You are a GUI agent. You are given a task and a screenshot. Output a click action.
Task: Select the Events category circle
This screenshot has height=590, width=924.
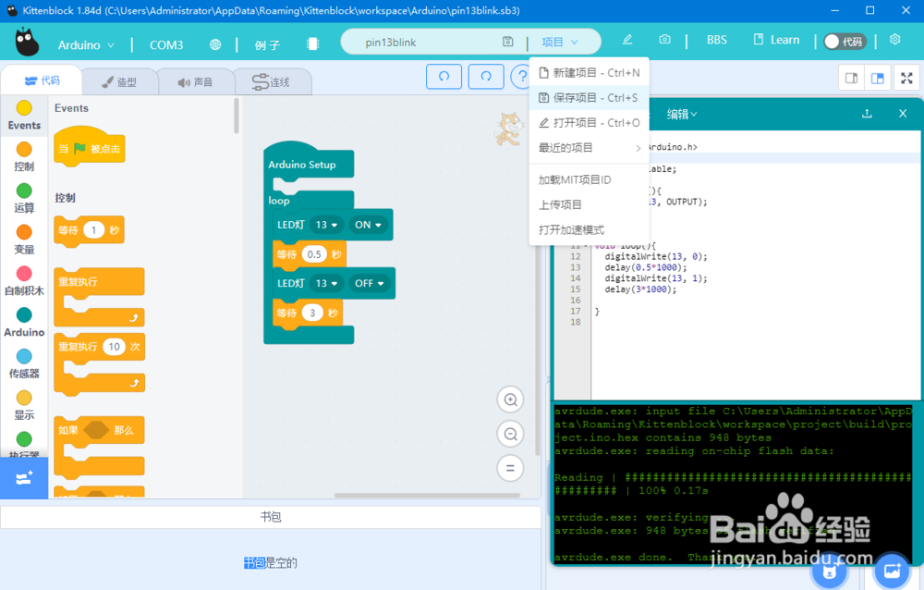point(24,108)
